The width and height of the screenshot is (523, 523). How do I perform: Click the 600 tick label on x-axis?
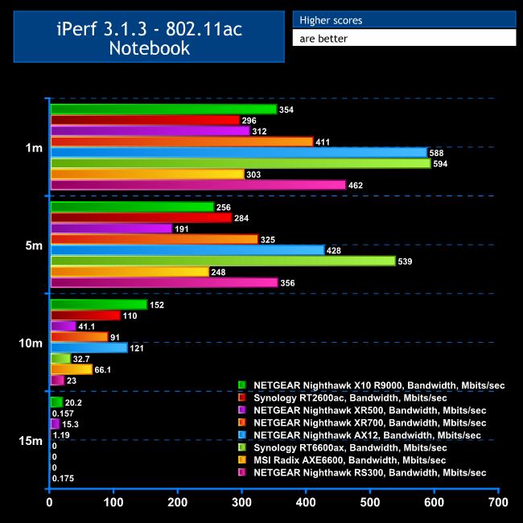pyautogui.click(x=434, y=502)
